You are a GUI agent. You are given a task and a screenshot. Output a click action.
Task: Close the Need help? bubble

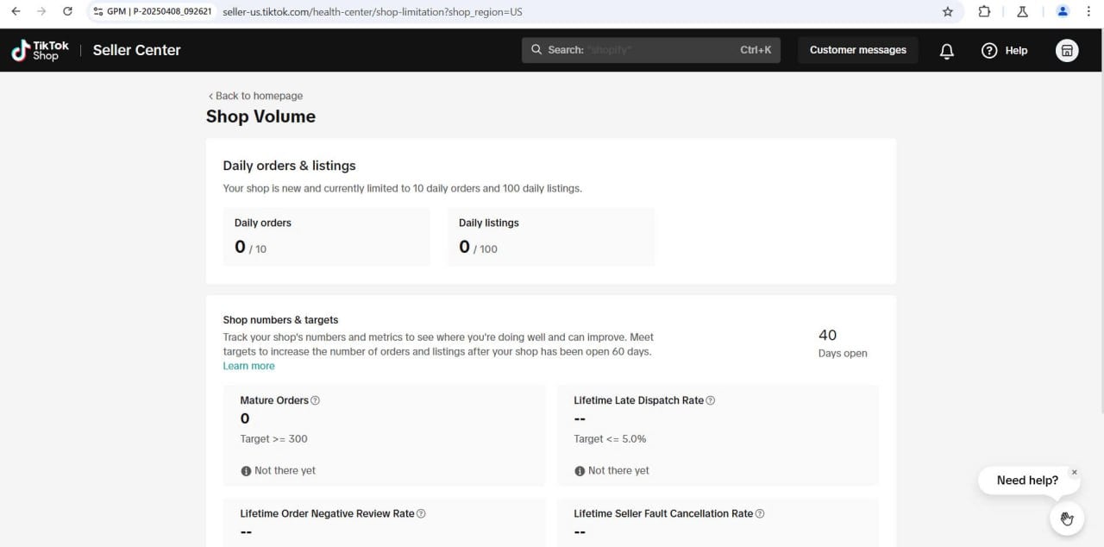click(1074, 472)
